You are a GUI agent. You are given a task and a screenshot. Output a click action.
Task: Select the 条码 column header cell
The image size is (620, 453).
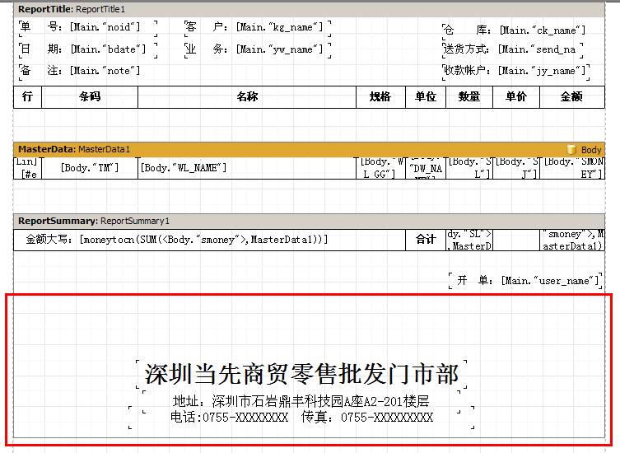click(90, 97)
